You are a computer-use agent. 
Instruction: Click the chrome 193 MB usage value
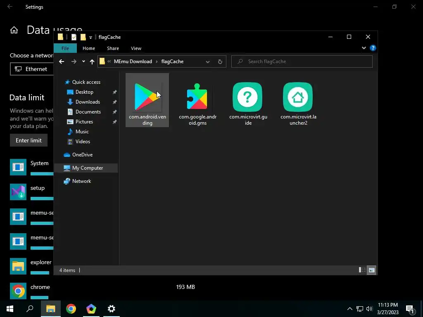[x=185, y=287]
